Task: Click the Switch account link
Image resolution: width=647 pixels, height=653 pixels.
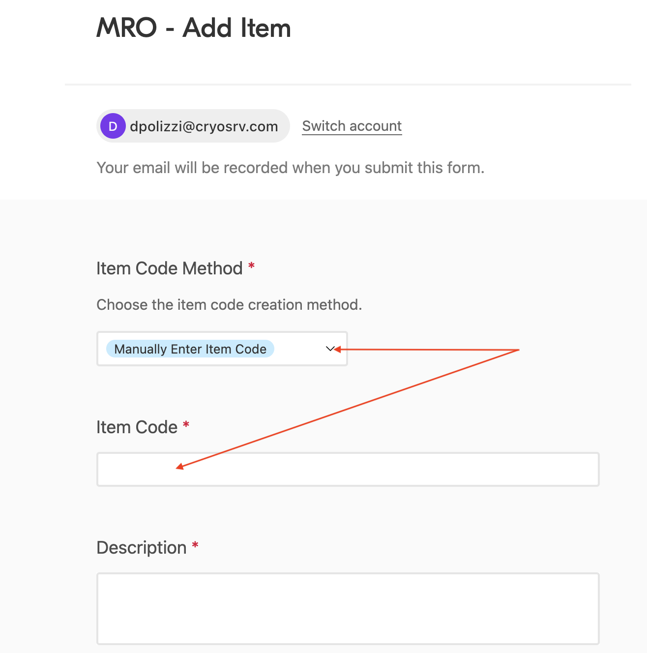Action: click(x=352, y=126)
